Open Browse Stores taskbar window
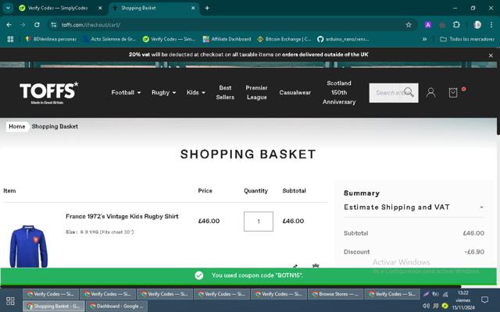 335,294
